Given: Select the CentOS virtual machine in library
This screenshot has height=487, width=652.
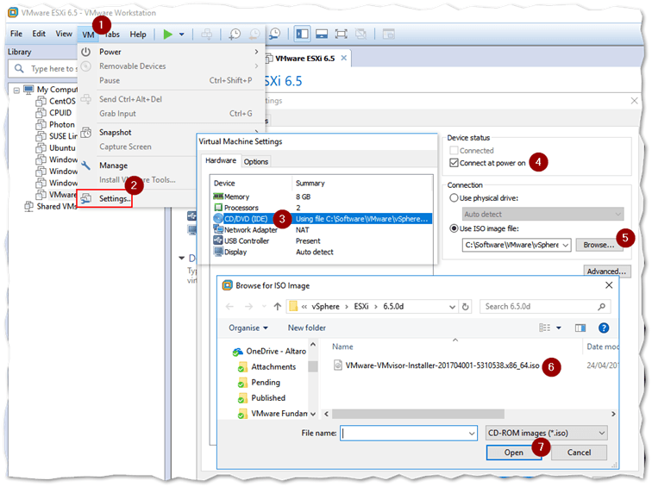Looking at the screenshot, I should (56, 101).
